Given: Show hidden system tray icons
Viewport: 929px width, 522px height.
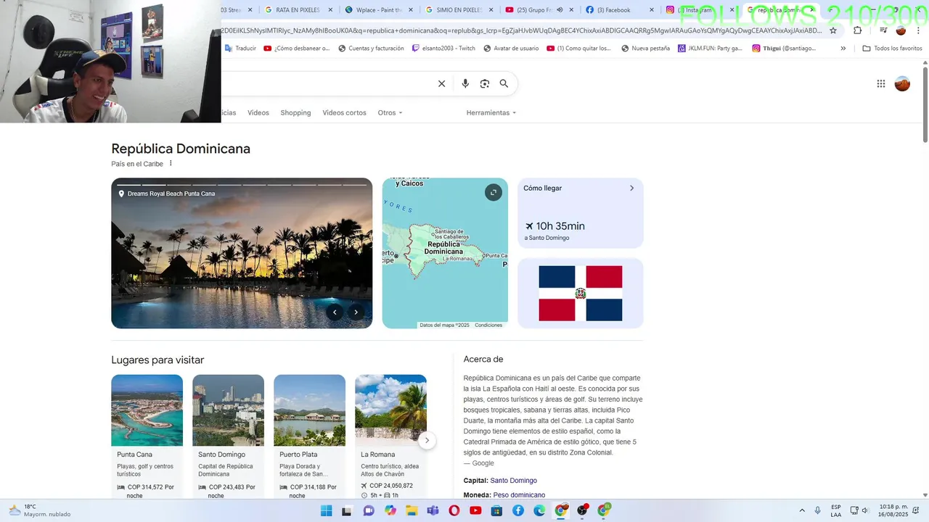Looking at the screenshot, I should [802, 510].
